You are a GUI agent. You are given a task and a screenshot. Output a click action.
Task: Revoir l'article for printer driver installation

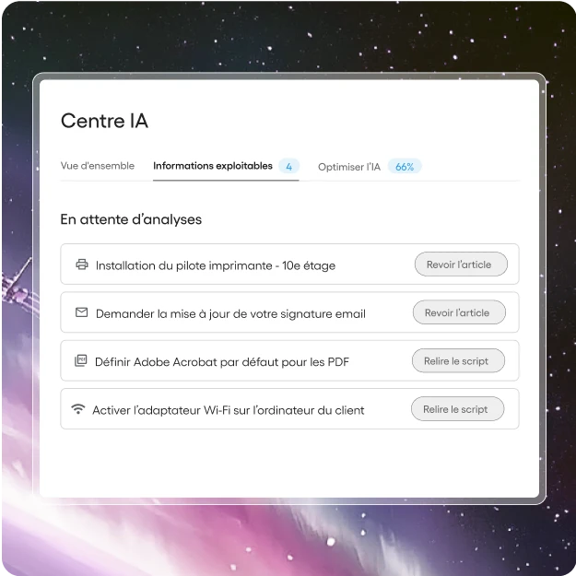461,264
